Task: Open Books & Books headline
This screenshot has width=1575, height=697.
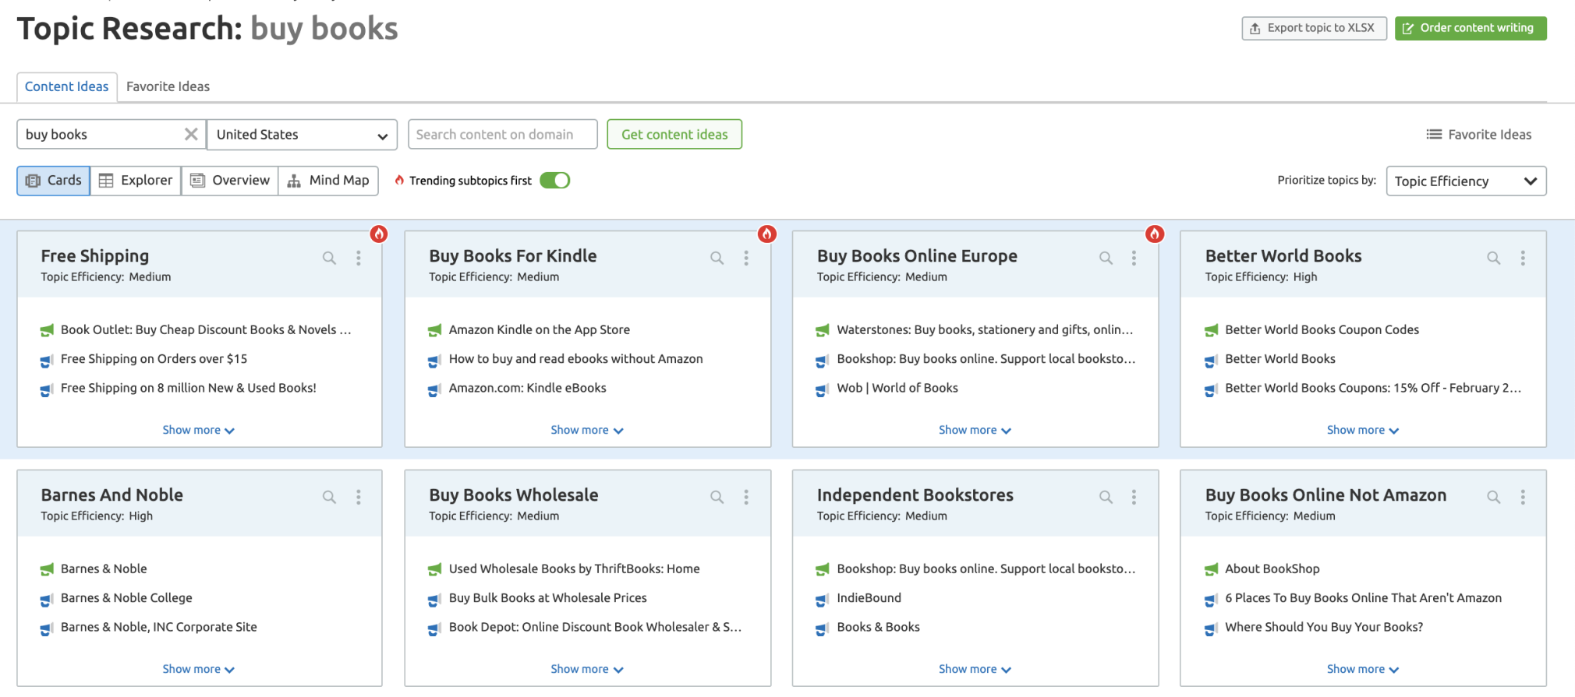Action: 878,627
